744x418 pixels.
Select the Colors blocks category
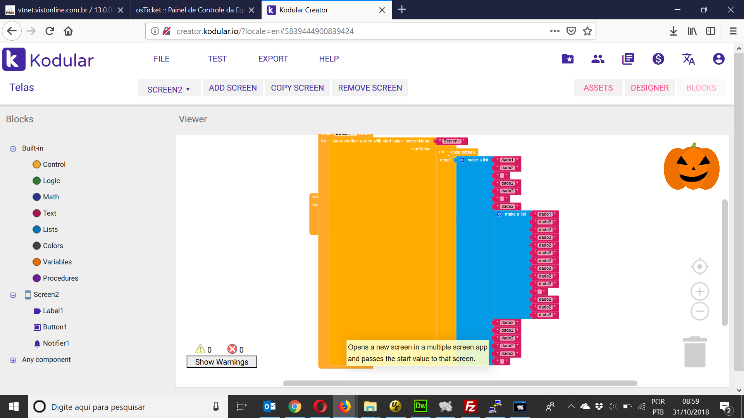pos(48,246)
